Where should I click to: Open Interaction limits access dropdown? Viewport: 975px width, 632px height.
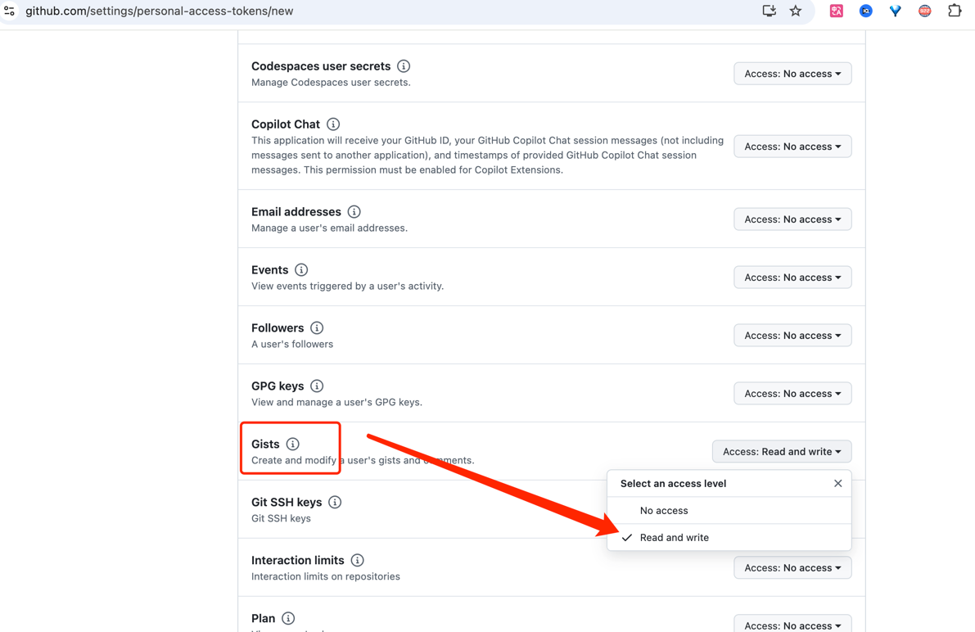[792, 567]
